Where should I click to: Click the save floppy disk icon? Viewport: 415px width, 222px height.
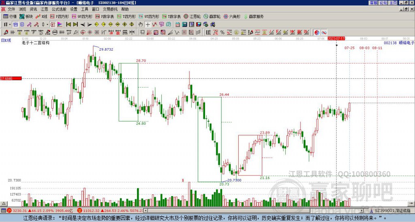tap(199, 24)
